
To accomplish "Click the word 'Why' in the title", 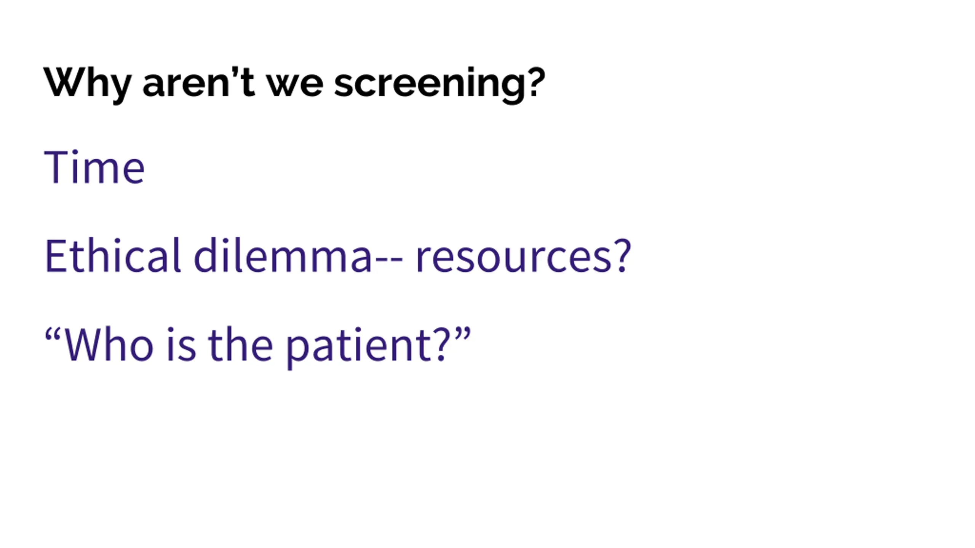I will (88, 84).
